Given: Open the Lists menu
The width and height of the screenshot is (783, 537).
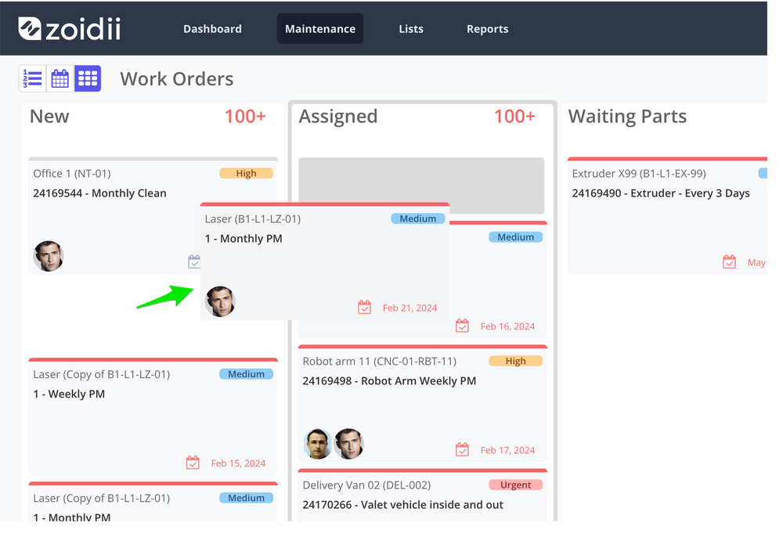Looking at the screenshot, I should coord(411,29).
